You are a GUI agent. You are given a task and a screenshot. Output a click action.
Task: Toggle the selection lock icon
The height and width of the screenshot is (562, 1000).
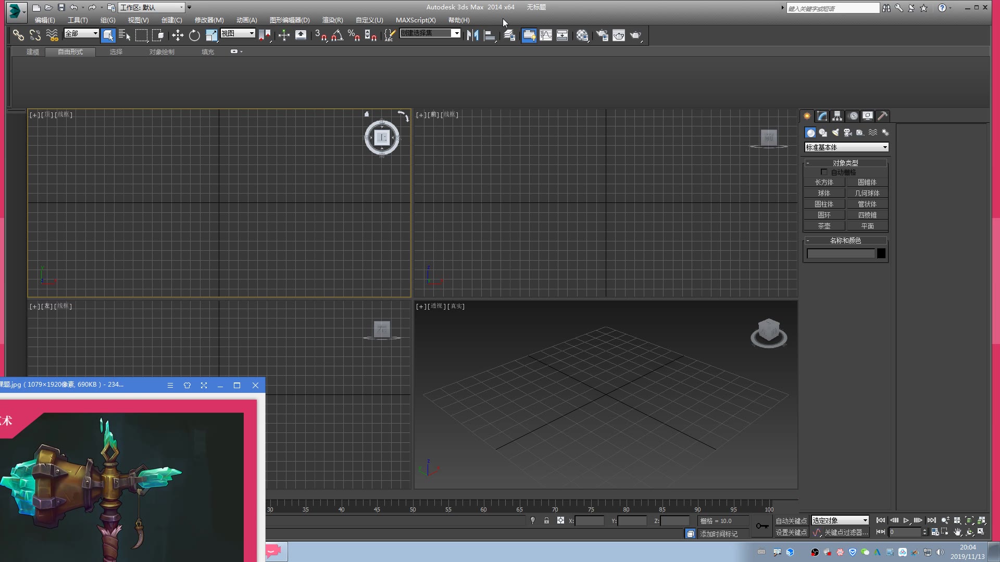point(546,520)
